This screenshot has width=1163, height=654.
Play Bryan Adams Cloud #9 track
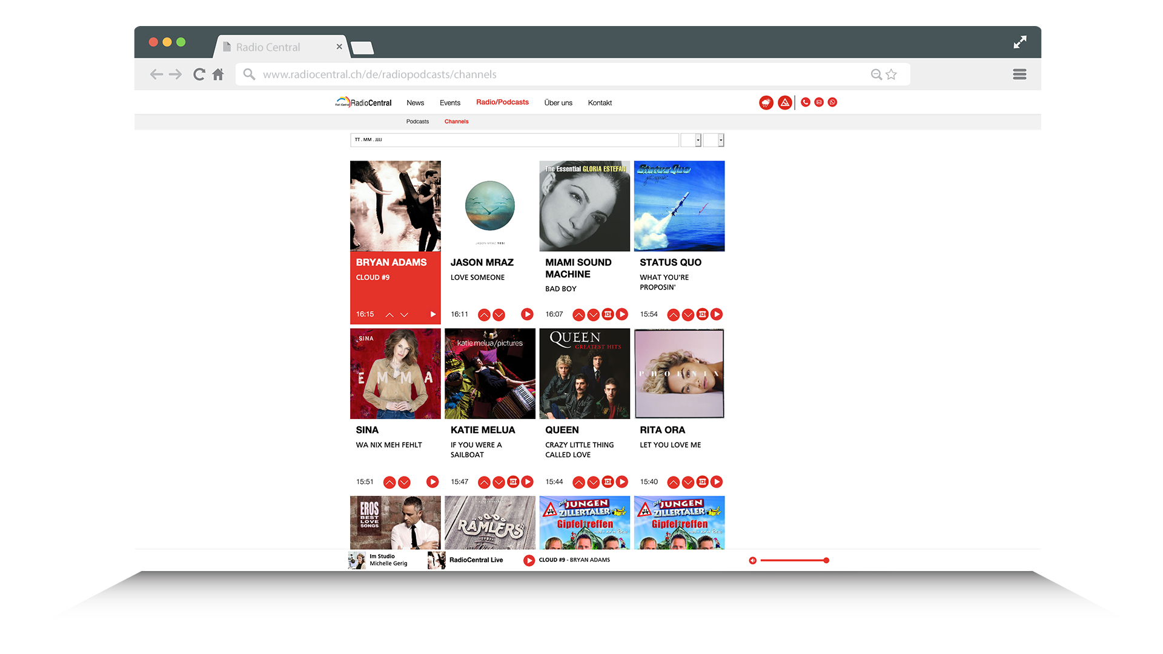coord(432,314)
